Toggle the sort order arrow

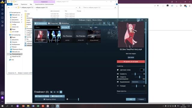91,27
